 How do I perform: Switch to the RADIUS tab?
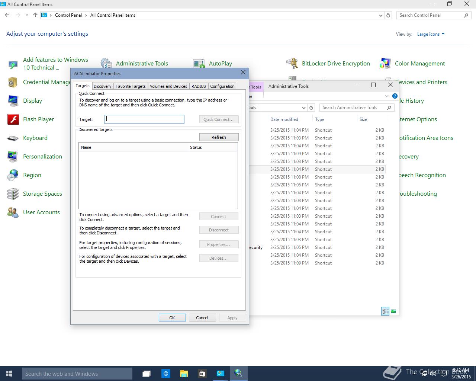(x=199, y=86)
